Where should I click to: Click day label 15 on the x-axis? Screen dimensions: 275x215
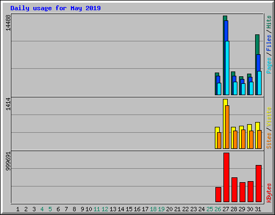point(129,209)
